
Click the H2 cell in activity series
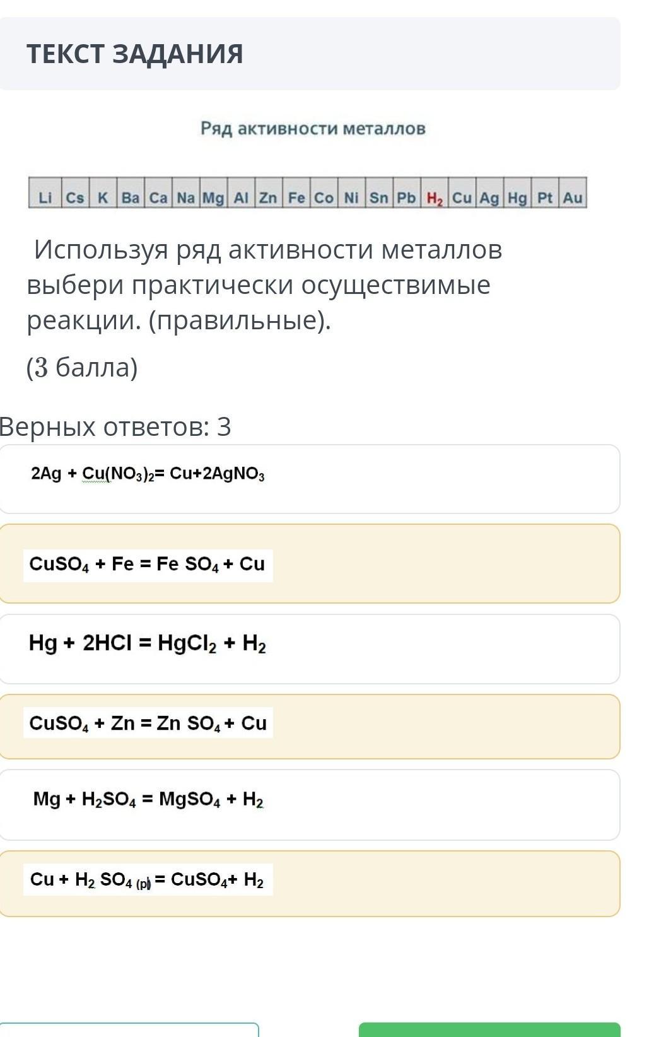coord(435,198)
